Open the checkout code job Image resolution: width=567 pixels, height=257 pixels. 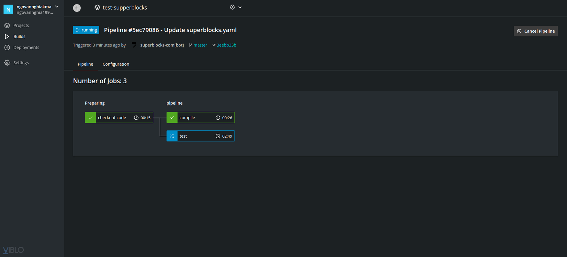pyautogui.click(x=119, y=118)
